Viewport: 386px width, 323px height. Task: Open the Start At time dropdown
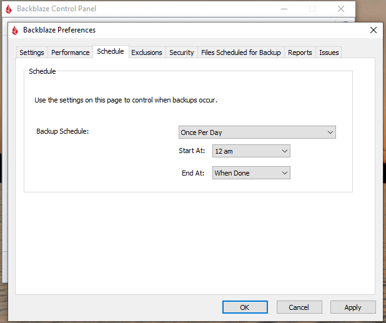[x=250, y=151]
